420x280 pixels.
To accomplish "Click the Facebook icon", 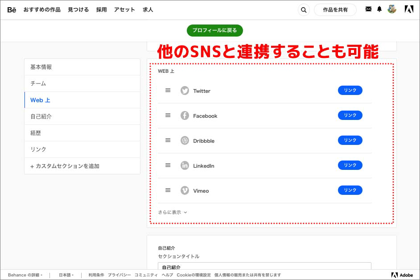I will pos(185,115).
